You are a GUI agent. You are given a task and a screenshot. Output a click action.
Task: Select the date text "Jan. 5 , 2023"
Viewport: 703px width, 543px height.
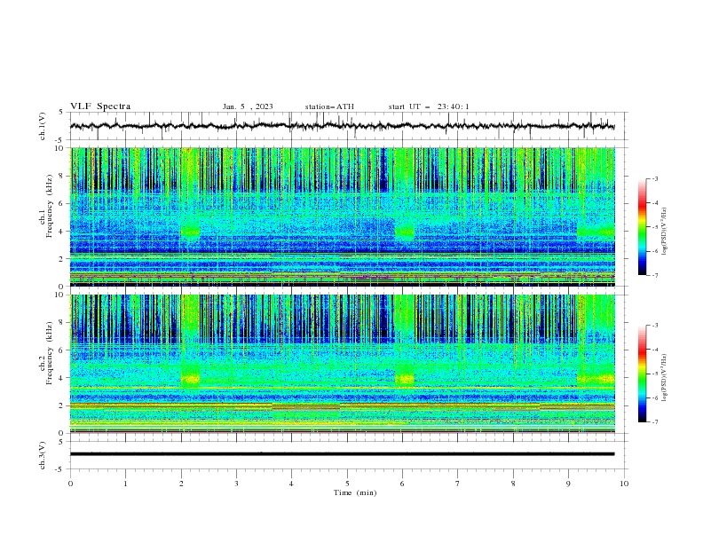[x=248, y=106]
